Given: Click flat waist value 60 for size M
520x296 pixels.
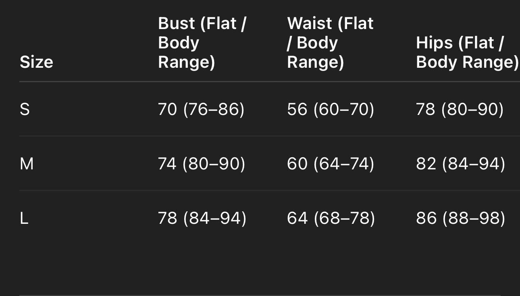Looking at the screenshot, I should (297, 164).
